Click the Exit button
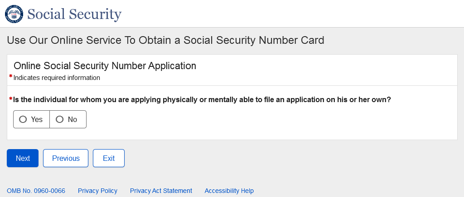The height and width of the screenshot is (197, 464). point(109,158)
